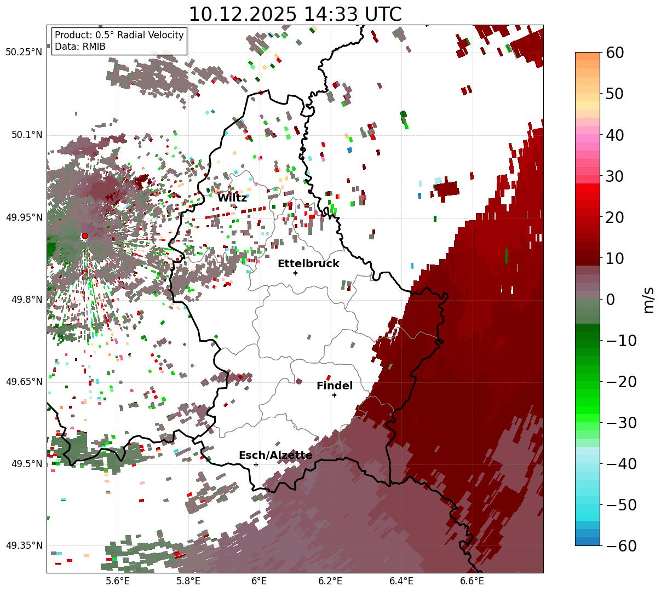This screenshot has width=661, height=592.
Task: Click the 49.8°N latitude tick label
Action: click(x=26, y=300)
